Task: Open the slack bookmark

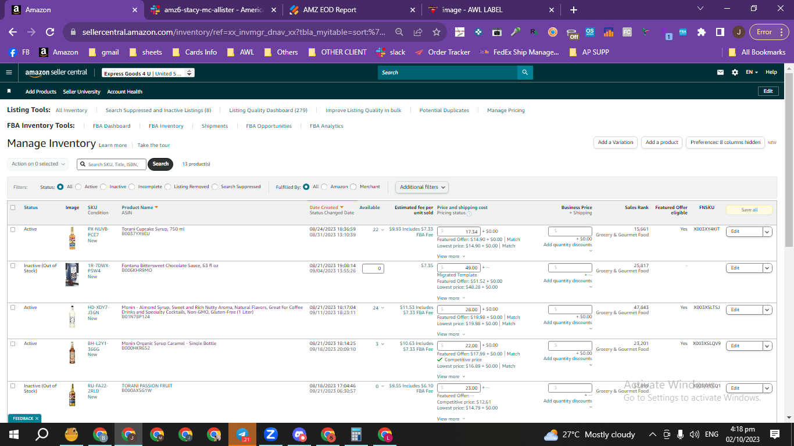Action: point(391,52)
